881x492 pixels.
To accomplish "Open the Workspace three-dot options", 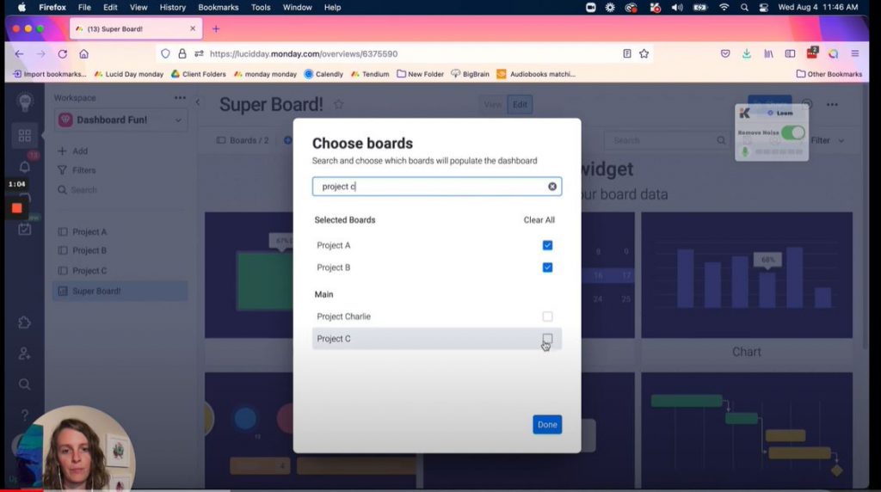I will tap(180, 98).
